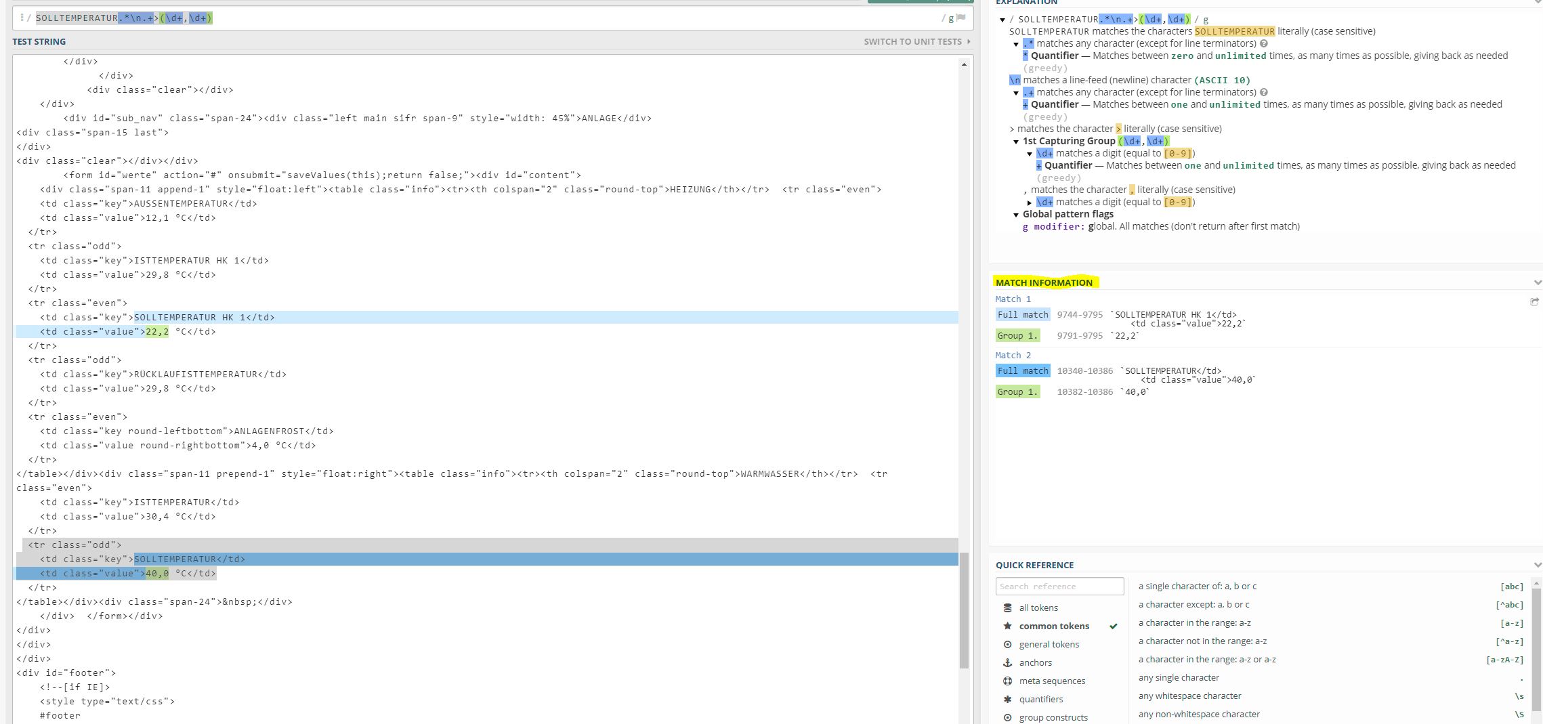Collapse the first \d+ node in the capturing group
Image resolution: width=1543 pixels, height=724 pixels.
[x=1030, y=154]
